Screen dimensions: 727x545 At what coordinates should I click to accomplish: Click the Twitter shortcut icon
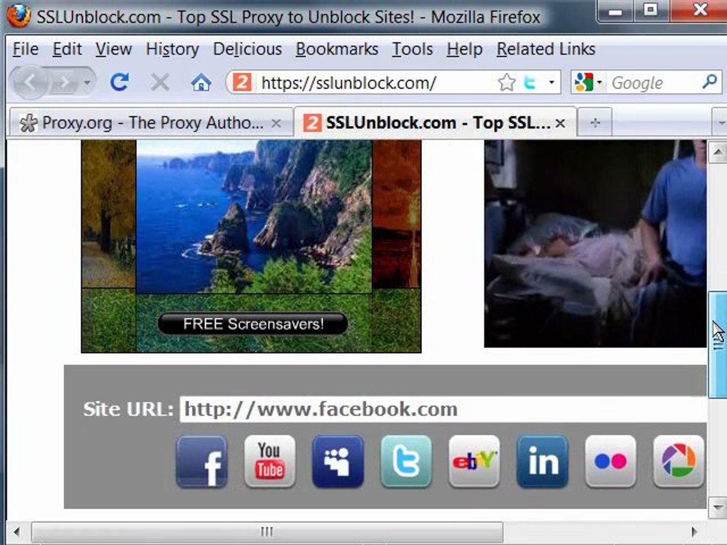coord(406,462)
